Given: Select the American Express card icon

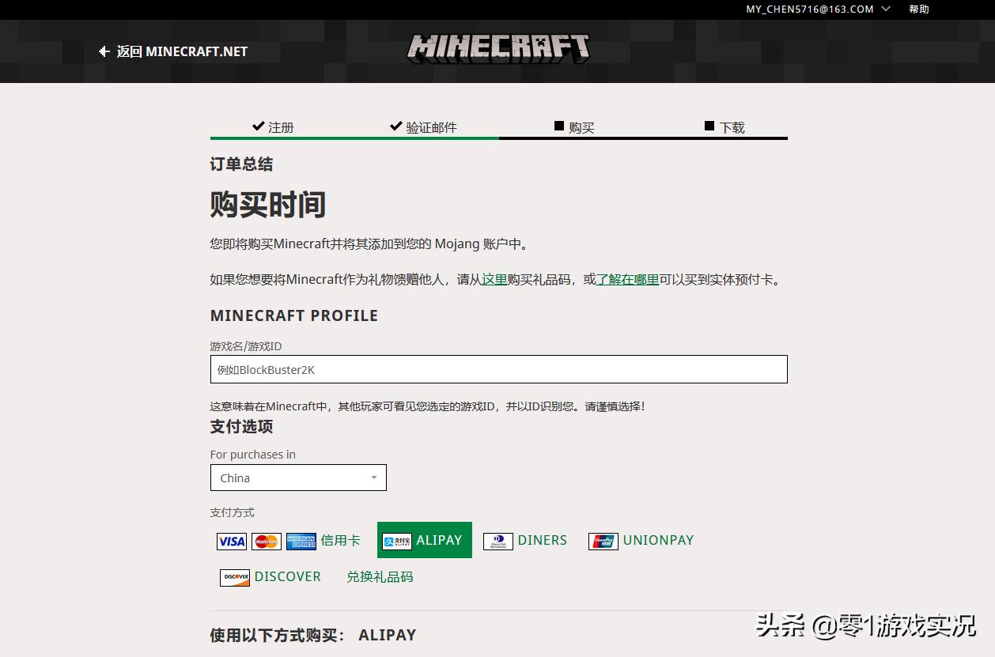Looking at the screenshot, I should tap(301, 541).
